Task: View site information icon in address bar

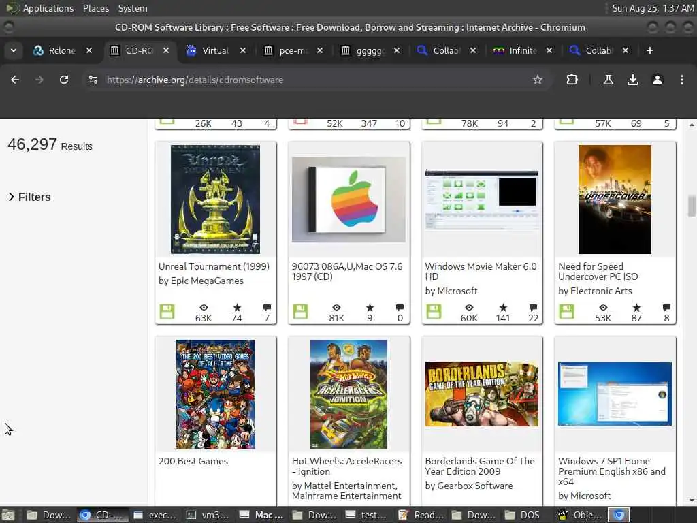Action: 93,80
